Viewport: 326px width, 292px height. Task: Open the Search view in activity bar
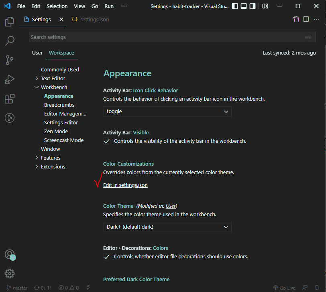9,41
